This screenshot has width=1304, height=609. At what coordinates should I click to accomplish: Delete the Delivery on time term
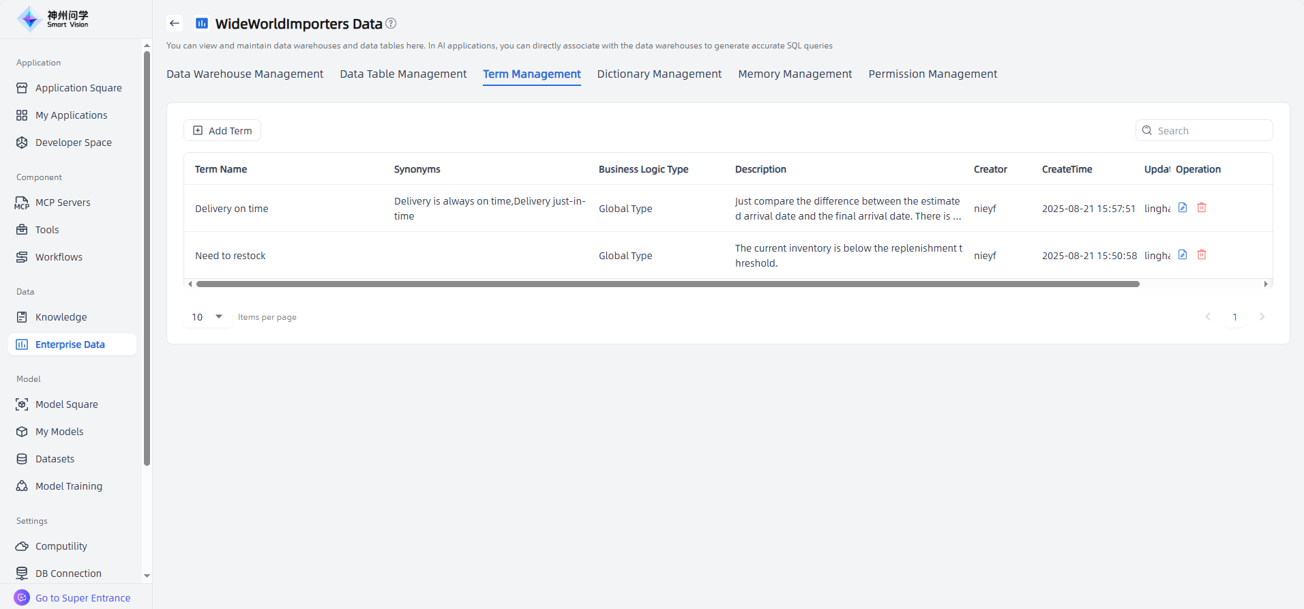click(x=1202, y=208)
